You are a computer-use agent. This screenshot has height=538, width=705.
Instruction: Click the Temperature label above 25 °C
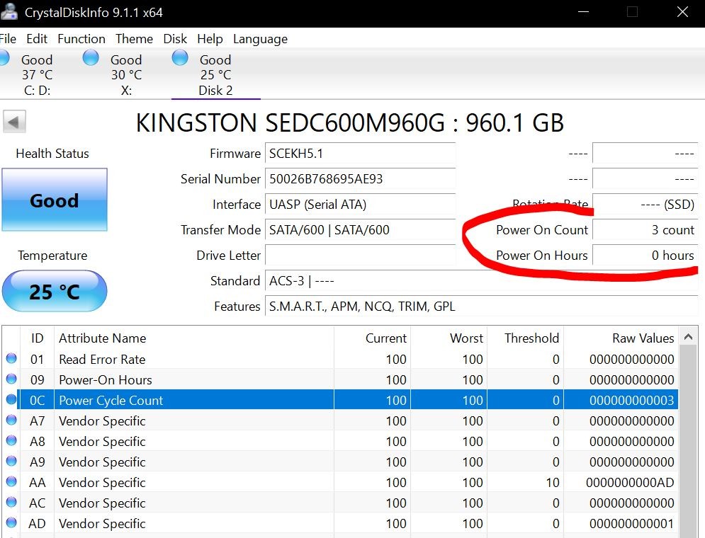(x=52, y=256)
